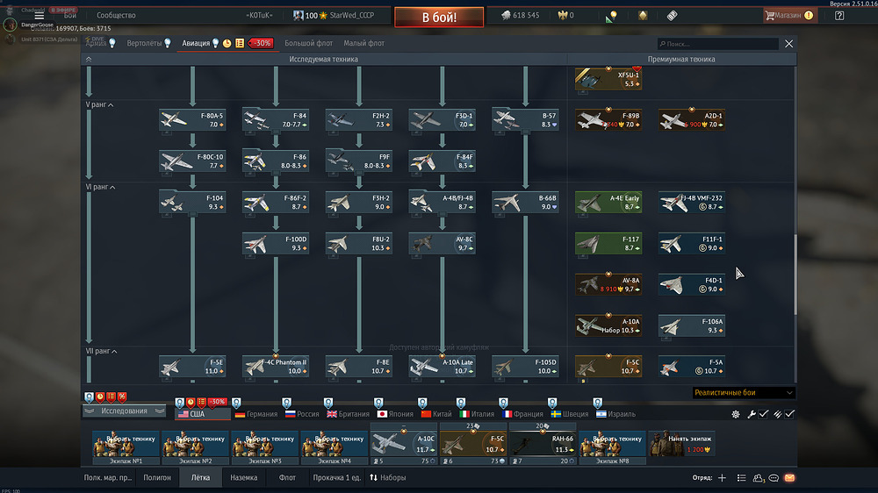Select the premium F-117 aircraft
Image resolution: width=878 pixels, height=493 pixels.
click(608, 243)
